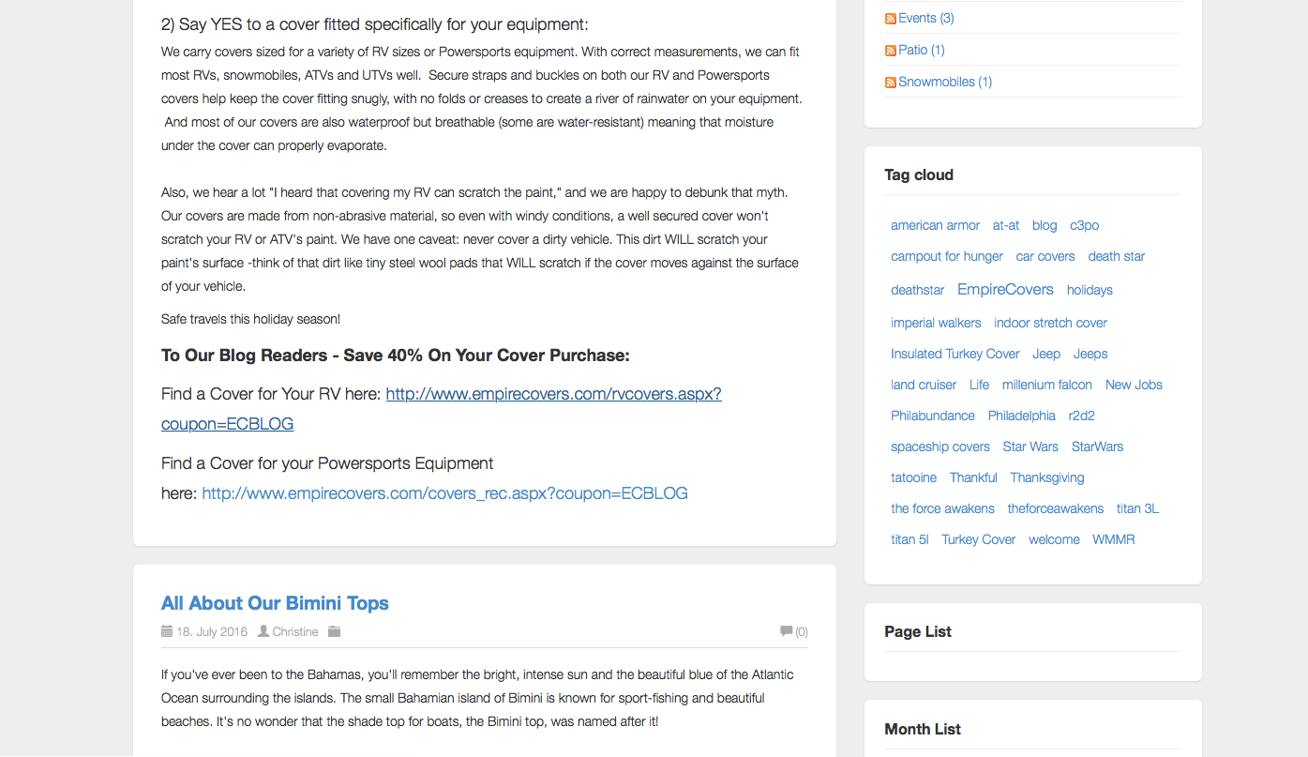The width and height of the screenshot is (1308, 757).
Task: Select the Star Wars tag
Action: point(1030,447)
